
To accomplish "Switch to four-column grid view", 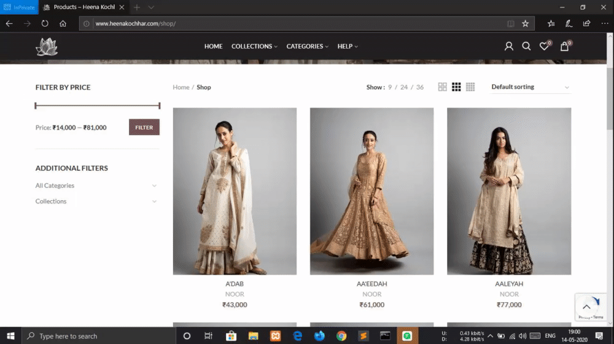I will pos(470,87).
